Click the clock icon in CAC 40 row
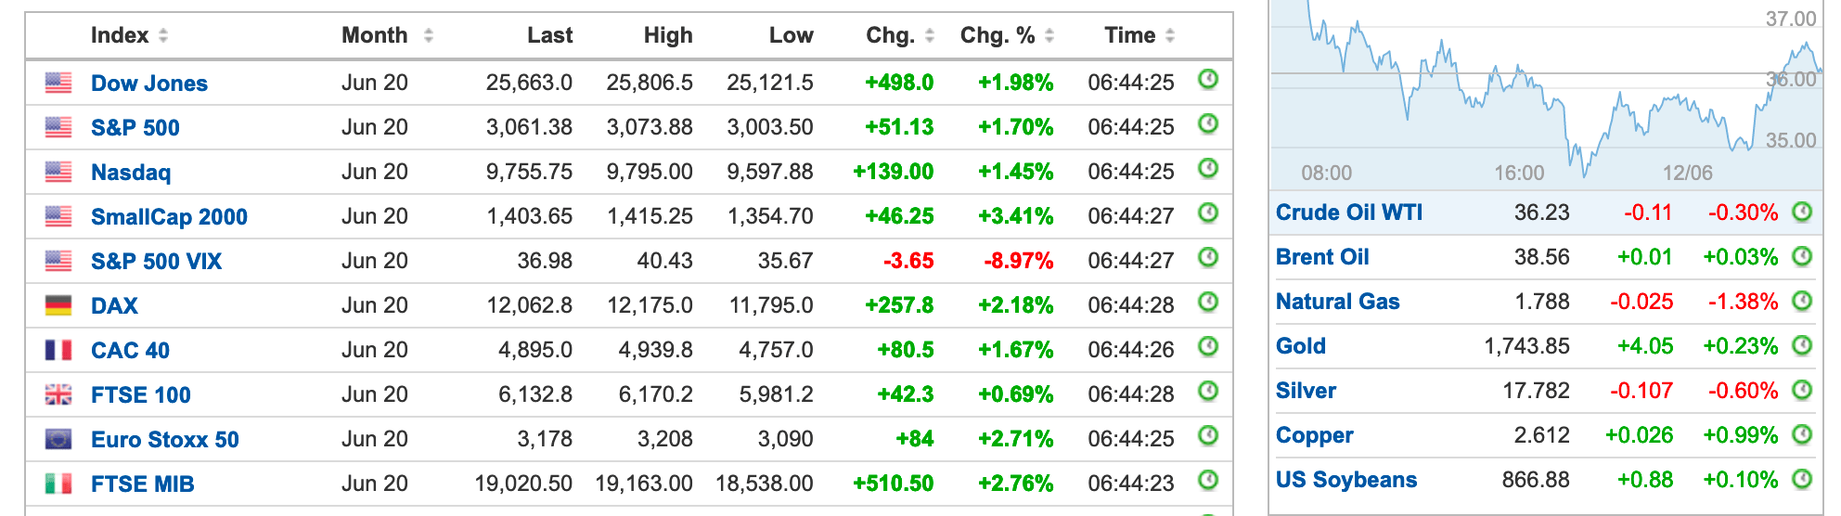1841x516 pixels. click(x=1208, y=347)
